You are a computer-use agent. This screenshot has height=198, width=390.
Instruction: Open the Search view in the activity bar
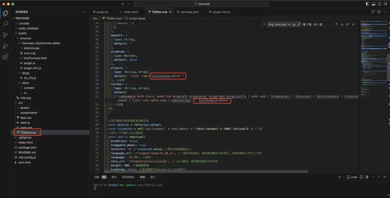click(x=5, y=24)
